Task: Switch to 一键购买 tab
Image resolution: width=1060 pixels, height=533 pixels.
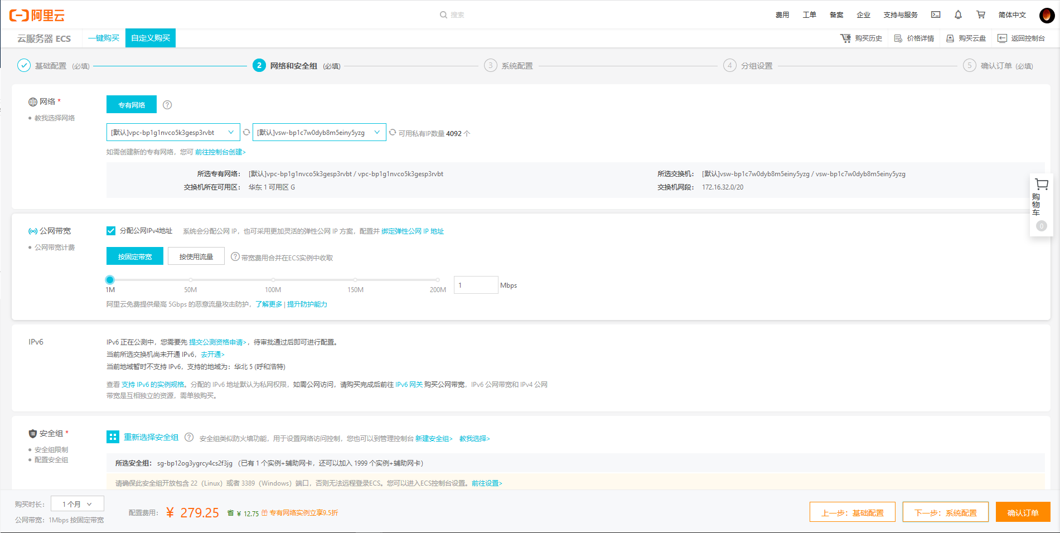Action: [x=104, y=38]
